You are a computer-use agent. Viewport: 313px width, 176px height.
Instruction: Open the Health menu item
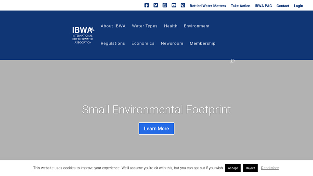[171, 26]
